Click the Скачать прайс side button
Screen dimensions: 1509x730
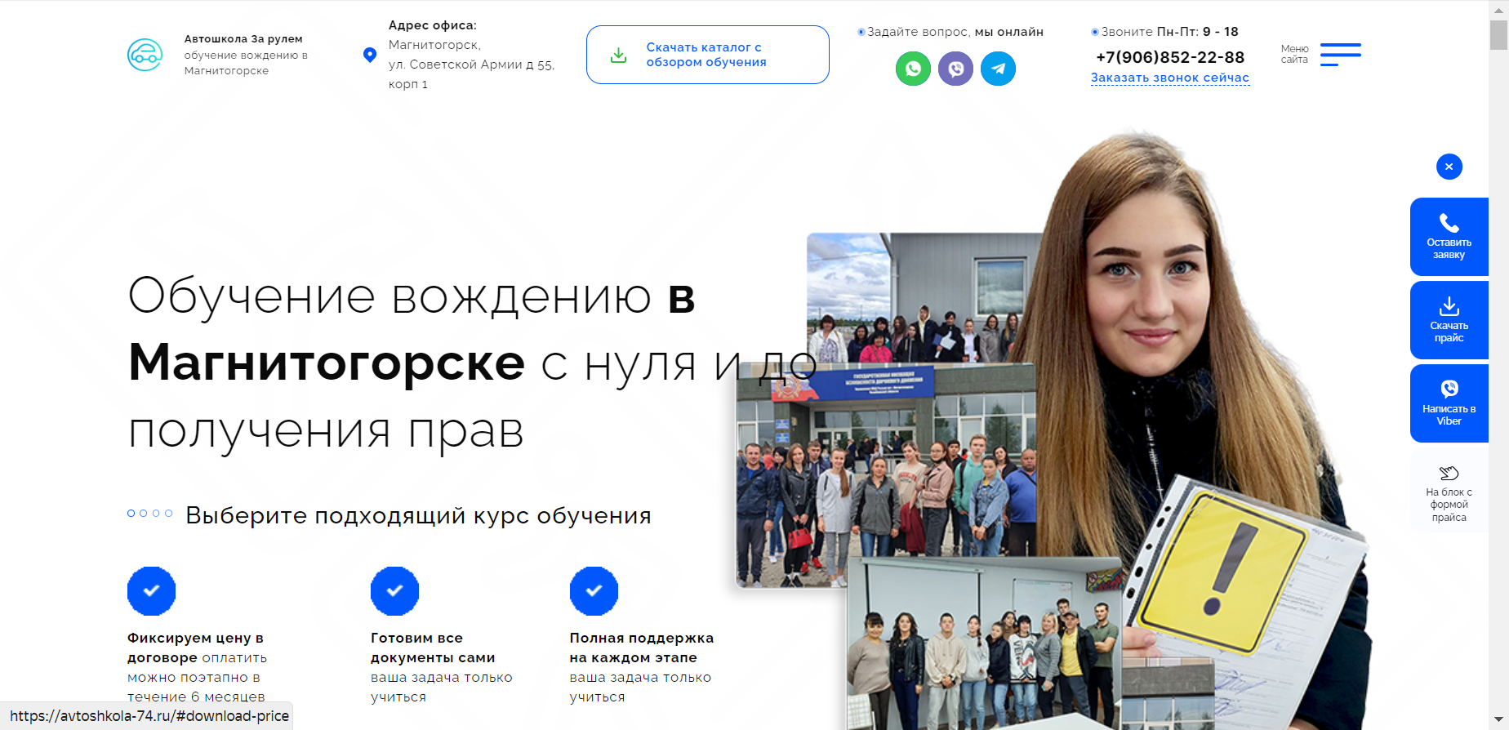coord(1449,320)
